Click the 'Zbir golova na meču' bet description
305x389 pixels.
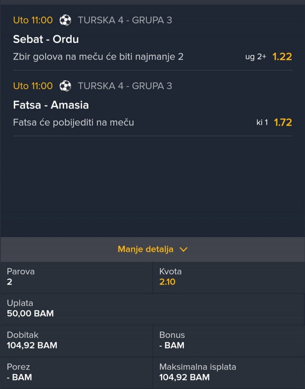click(98, 57)
